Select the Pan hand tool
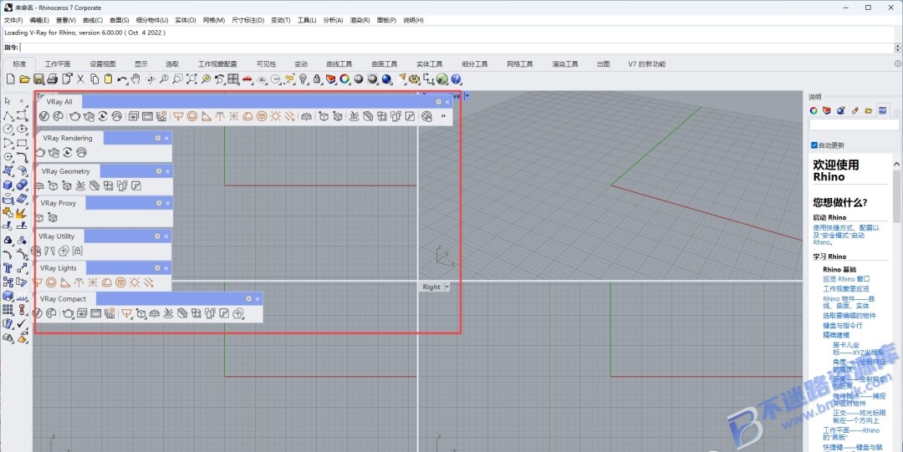903x452 pixels. (135, 79)
